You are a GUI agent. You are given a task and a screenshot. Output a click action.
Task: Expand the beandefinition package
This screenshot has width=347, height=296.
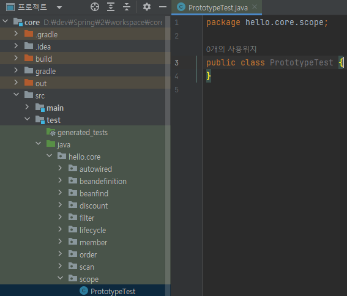[60, 180]
